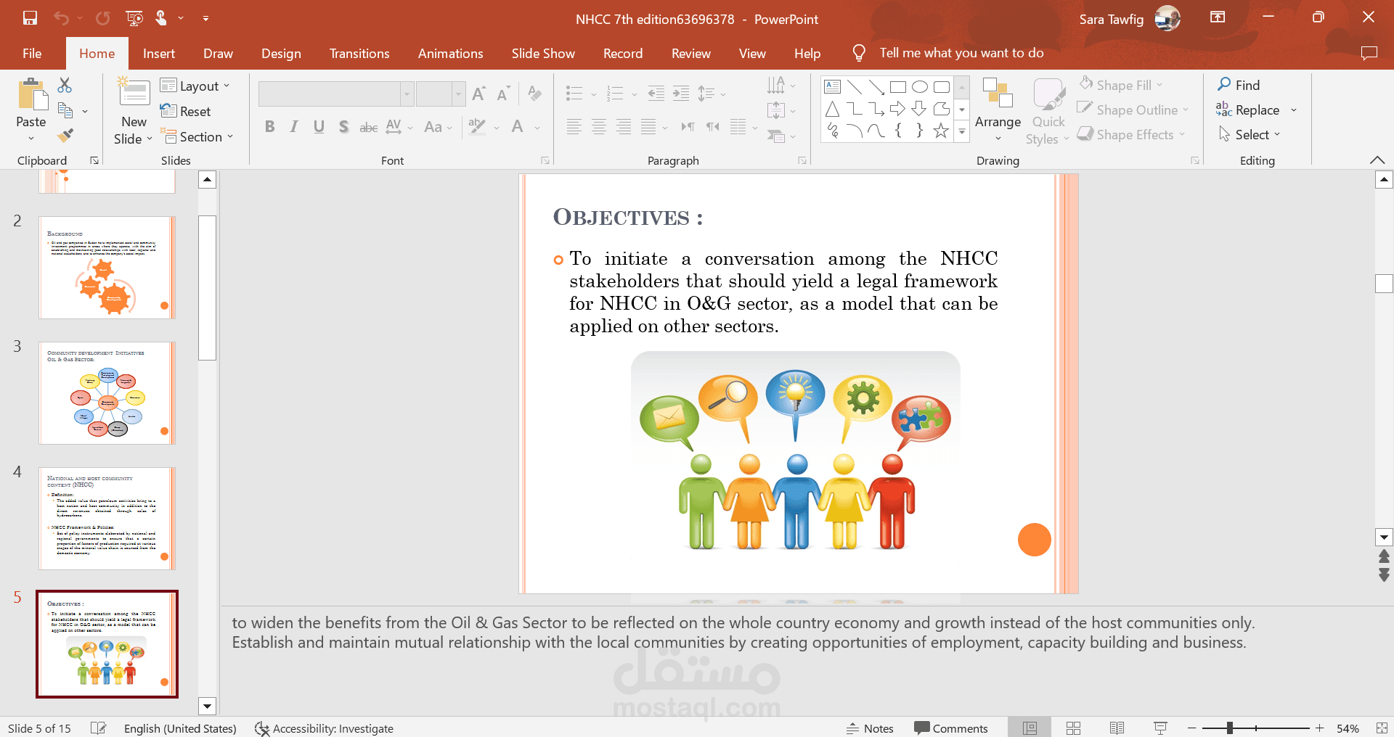
Task: Click the Undo arrow icon
Action: click(61, 18)
